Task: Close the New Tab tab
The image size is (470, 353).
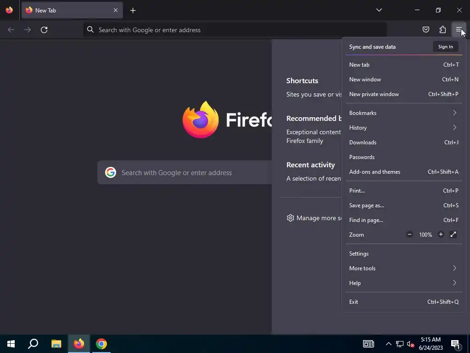Action: [116, 10]
